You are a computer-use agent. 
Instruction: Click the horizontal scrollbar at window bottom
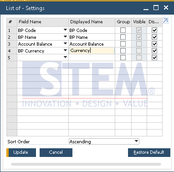click(86, 164)
